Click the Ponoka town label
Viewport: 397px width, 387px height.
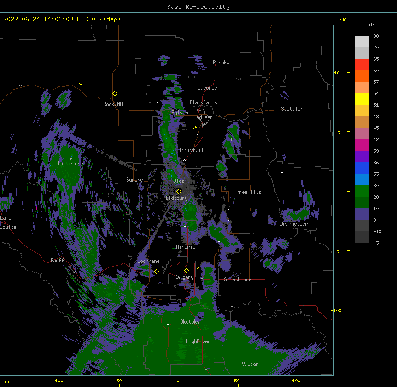click(x=221, y=63)
